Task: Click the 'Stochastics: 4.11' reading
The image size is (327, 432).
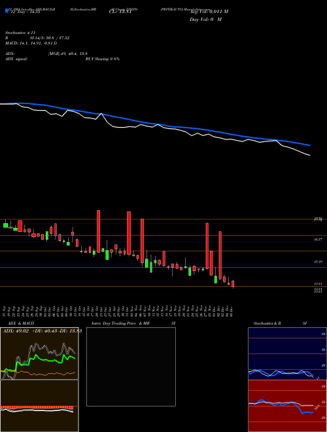Action: tap(20, 33)
